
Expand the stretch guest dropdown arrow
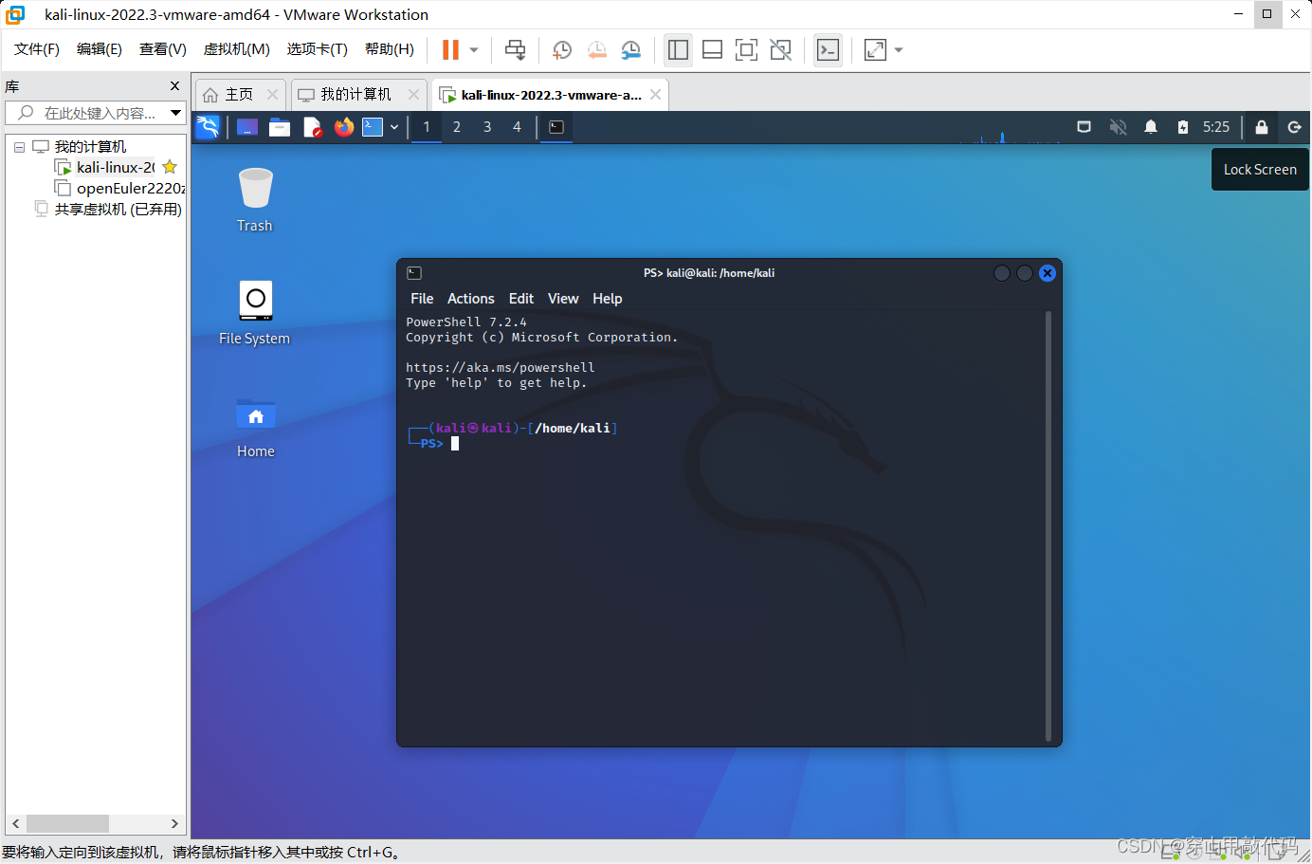tap(899, 49)
